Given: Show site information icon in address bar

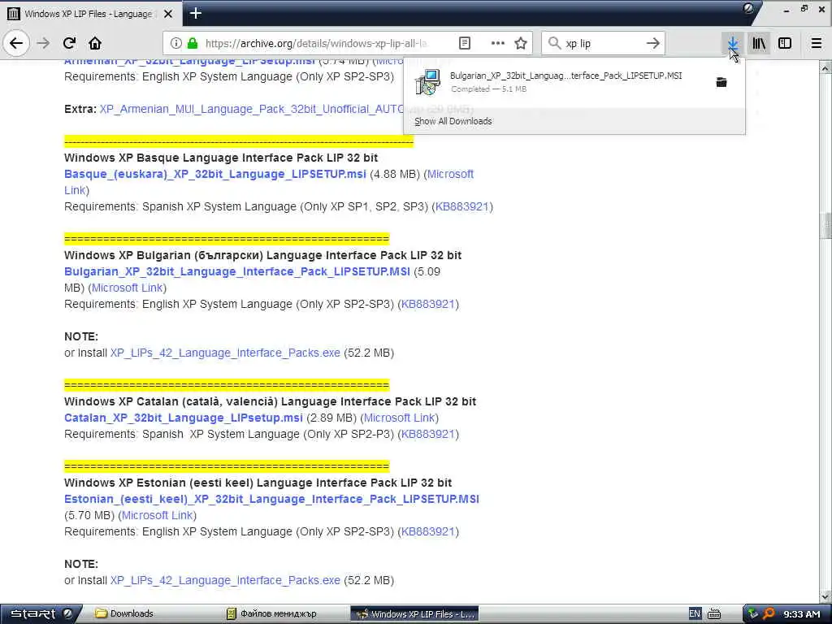Looking at the screenshot, I should [x=176, y=43].
